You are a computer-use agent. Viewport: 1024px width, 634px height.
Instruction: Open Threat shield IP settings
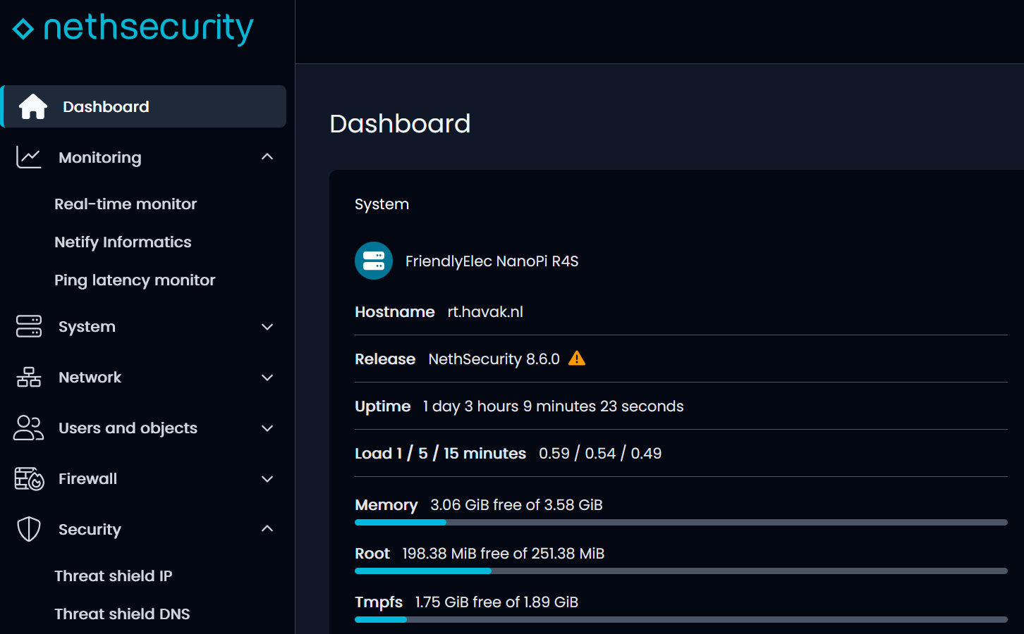114,576
